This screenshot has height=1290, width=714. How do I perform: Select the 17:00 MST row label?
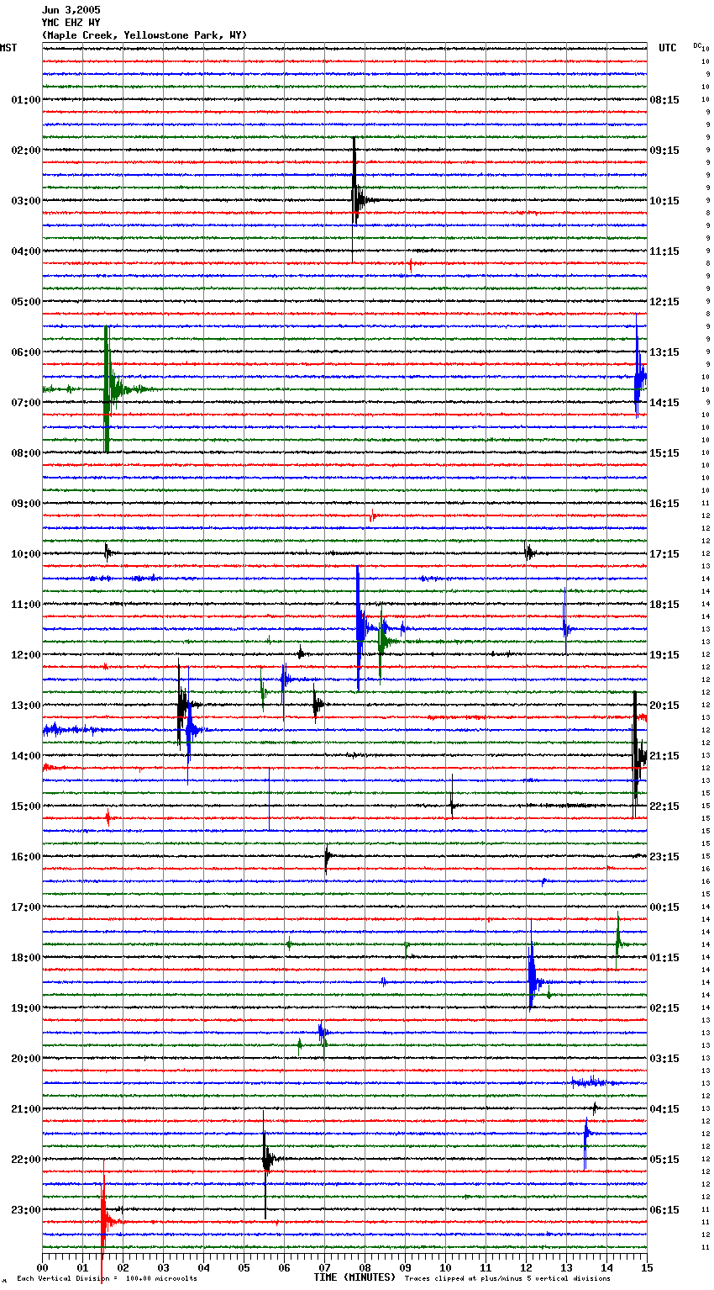(x=25, y=907)
